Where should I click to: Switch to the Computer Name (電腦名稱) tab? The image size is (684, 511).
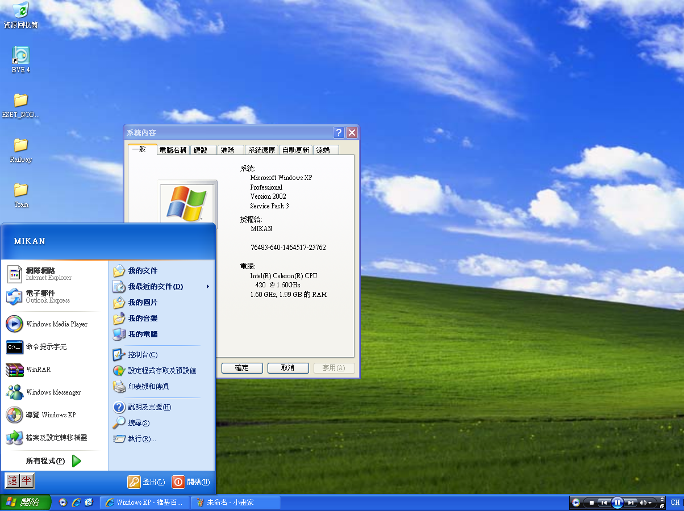point(173,150)
